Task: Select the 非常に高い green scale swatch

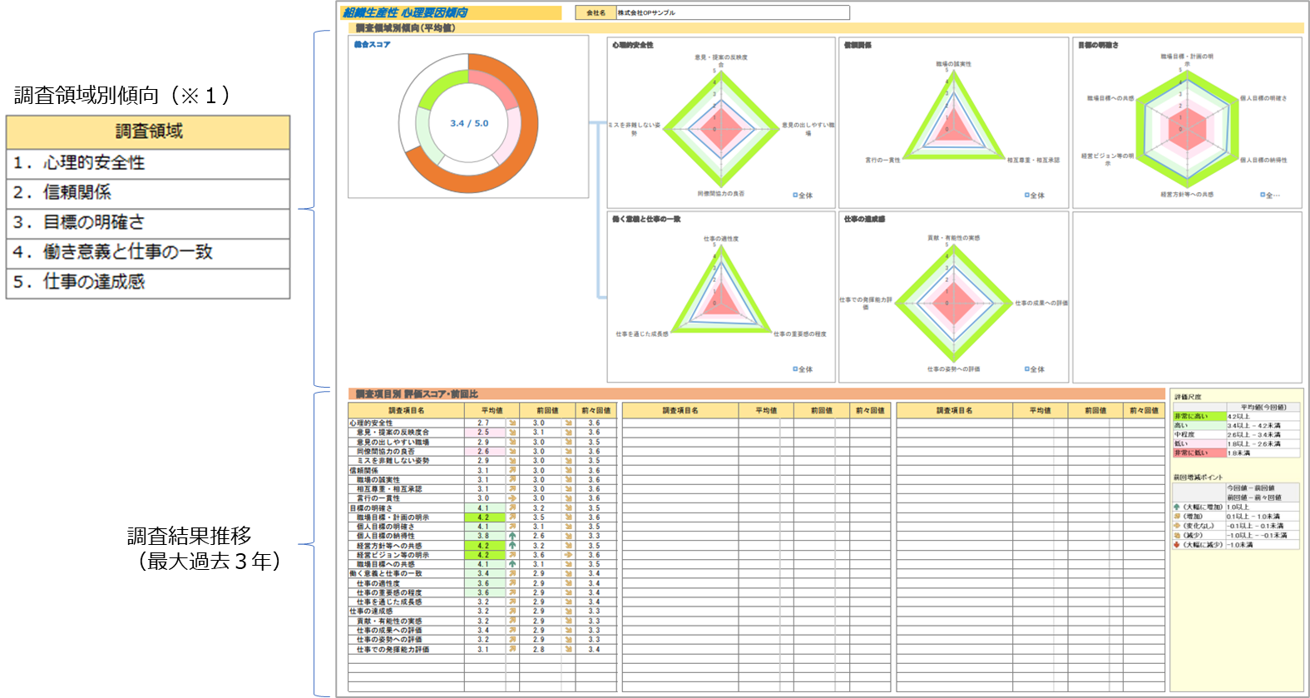Action: tap(1199, 416)
